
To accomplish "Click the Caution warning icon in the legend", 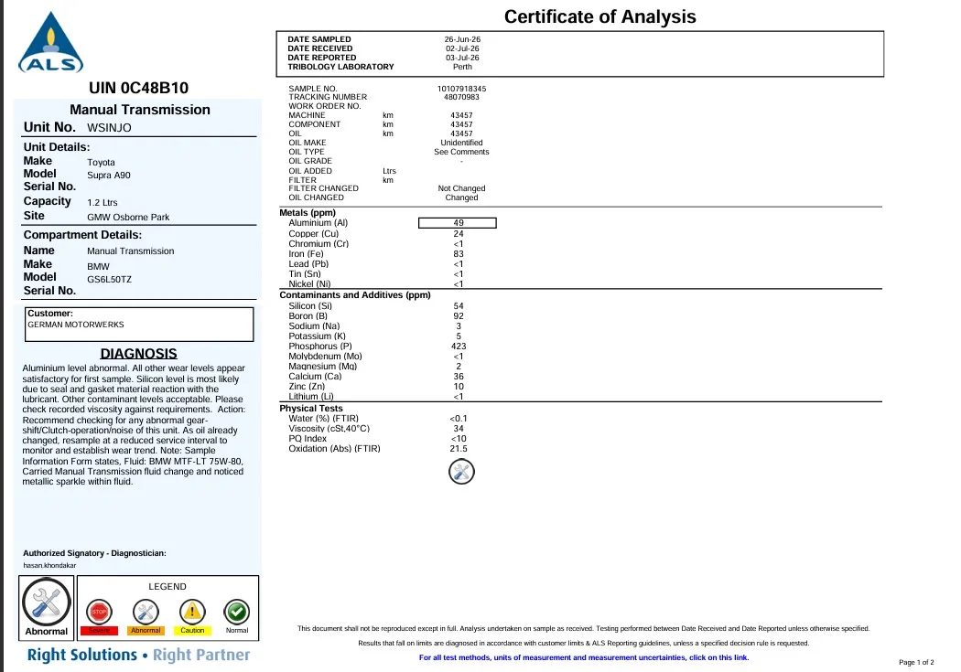I will tap(192, 612).
